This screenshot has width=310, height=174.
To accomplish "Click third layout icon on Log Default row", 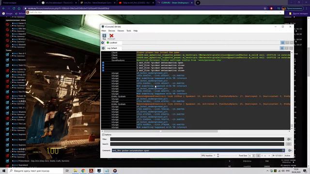I will click(291, 48).
